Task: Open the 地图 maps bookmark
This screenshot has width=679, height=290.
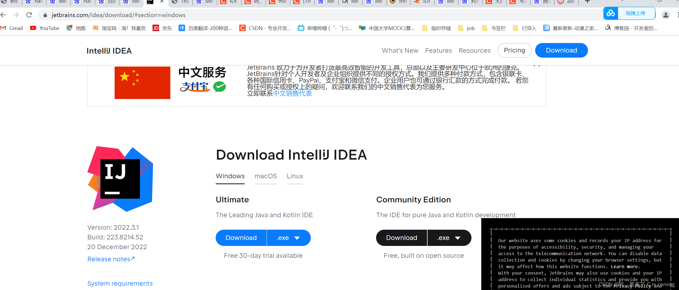Action: [76, 28]
